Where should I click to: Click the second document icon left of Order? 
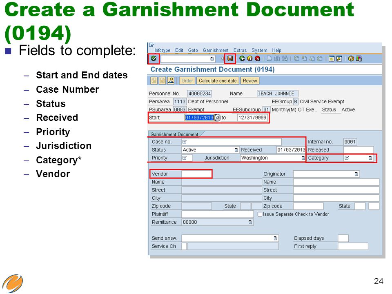(x=163, y=80)
